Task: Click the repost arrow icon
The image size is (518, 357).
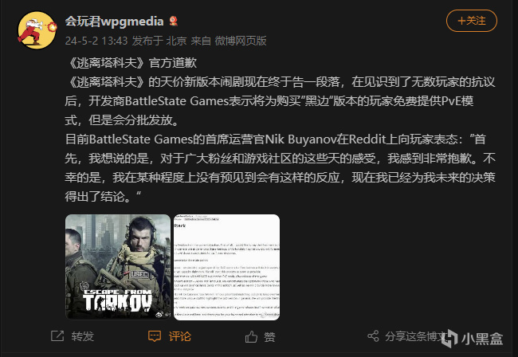Action: (57, 336)
